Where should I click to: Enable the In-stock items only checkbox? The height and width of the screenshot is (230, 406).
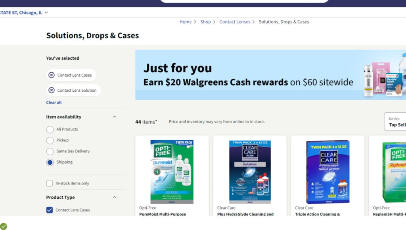tap(50, 183)
